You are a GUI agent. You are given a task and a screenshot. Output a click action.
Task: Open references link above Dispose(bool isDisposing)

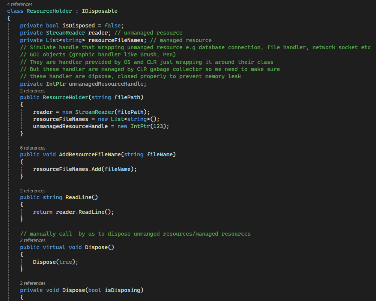[x=33, y=283]
